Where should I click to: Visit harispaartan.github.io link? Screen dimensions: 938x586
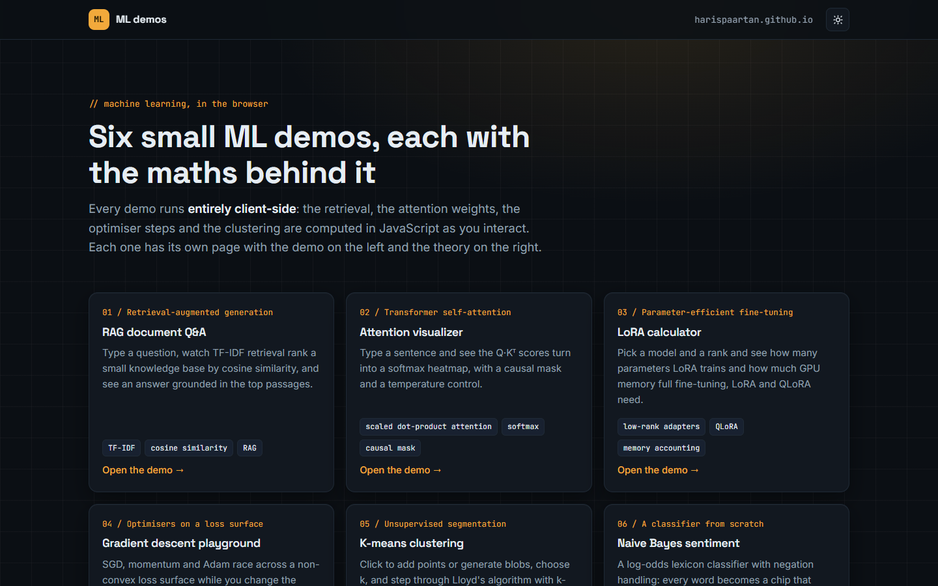pos(754,20)
